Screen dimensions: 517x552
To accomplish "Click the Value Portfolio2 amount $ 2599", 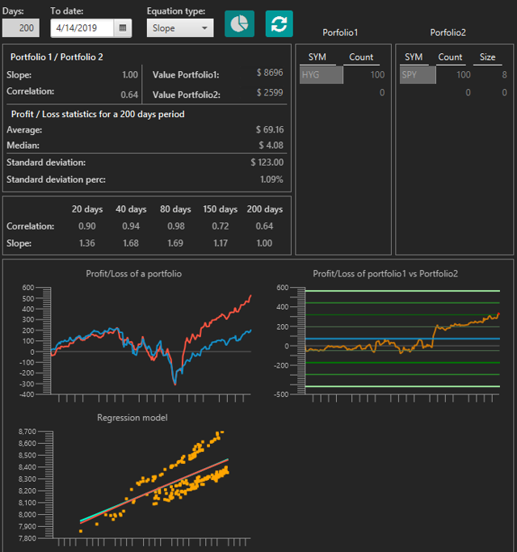I will (270, 93).
